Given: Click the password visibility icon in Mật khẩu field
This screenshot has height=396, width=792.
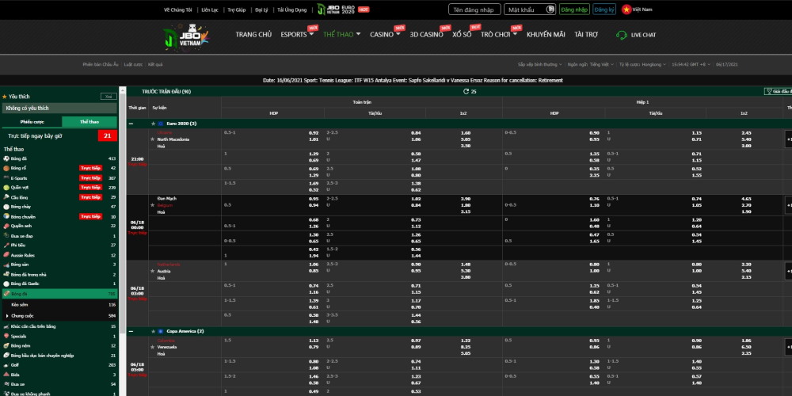Looking at the screenshot, I should 549,10.
